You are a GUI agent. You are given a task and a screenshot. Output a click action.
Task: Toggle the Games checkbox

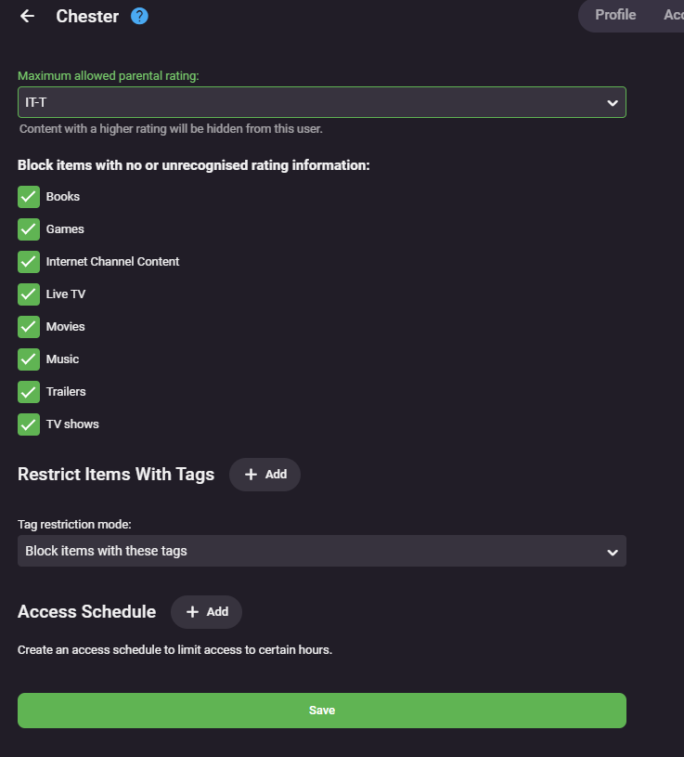tap(29, 229)
